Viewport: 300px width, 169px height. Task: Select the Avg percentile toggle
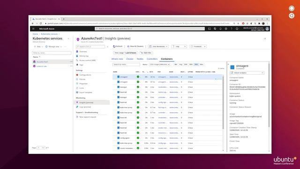[x=180, y=65]
